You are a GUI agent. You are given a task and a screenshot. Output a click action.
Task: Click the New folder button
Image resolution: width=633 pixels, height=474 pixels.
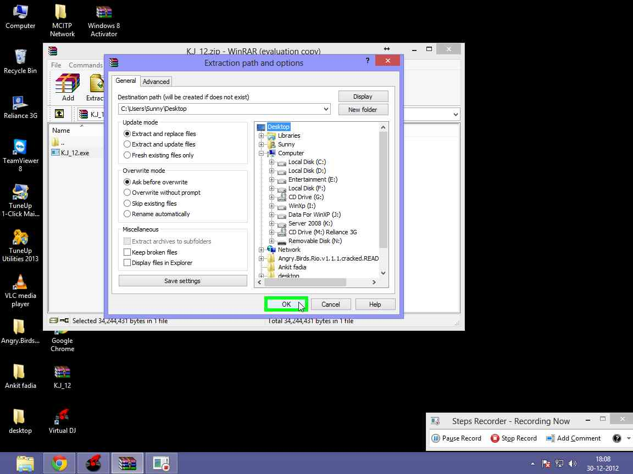(363, 110)
